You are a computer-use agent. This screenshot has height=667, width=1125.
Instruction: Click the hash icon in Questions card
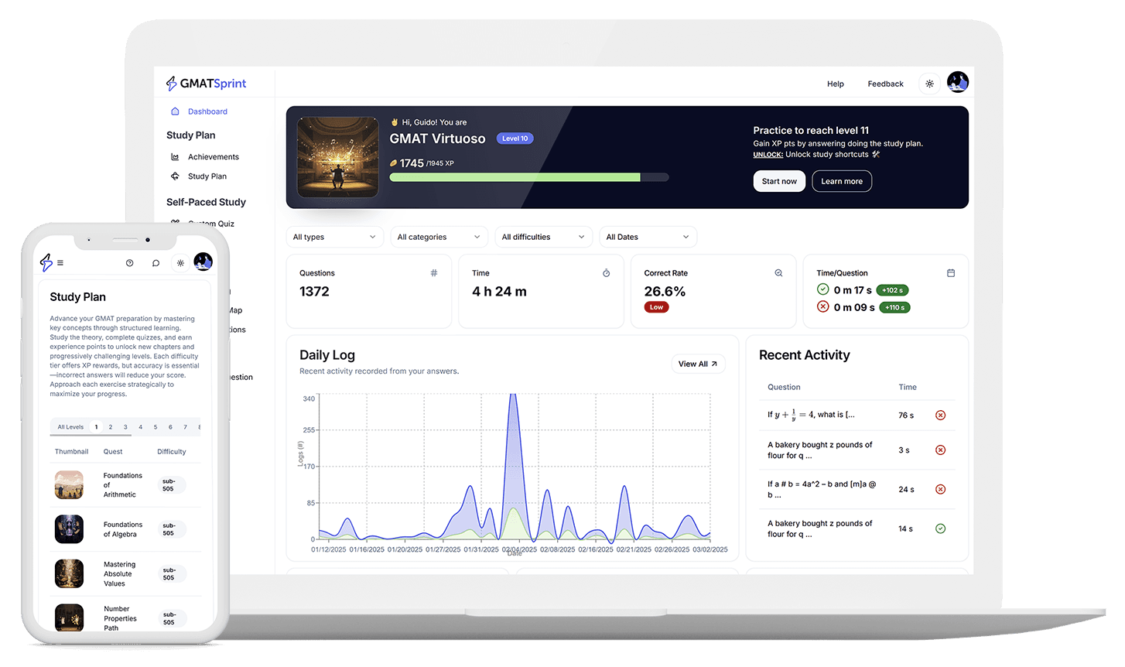(434, 273)
